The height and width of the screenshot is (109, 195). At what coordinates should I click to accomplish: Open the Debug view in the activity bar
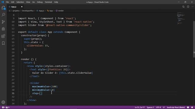3,29
